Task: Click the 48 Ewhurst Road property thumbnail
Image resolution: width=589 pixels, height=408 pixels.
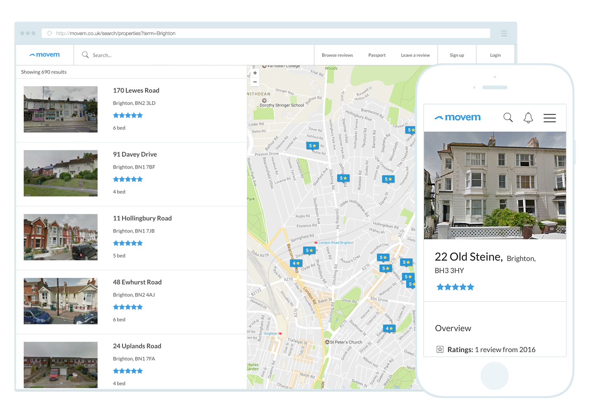Action: (61, 301)
